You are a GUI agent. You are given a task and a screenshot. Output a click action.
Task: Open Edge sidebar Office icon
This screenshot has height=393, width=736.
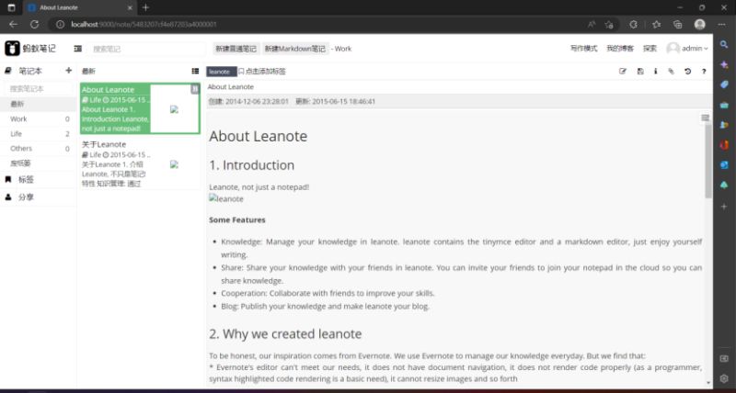tap(724, 145)
